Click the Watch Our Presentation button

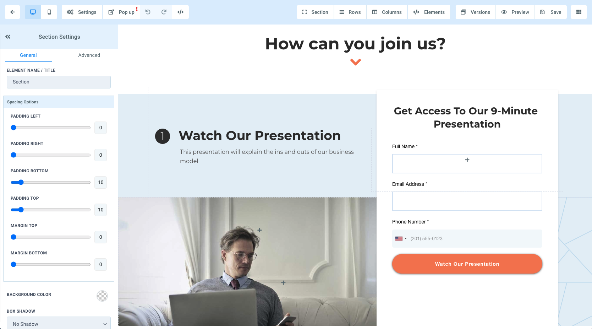(467, 264)
